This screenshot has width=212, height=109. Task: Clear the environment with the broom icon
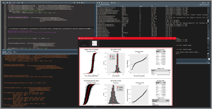(118, 3)
